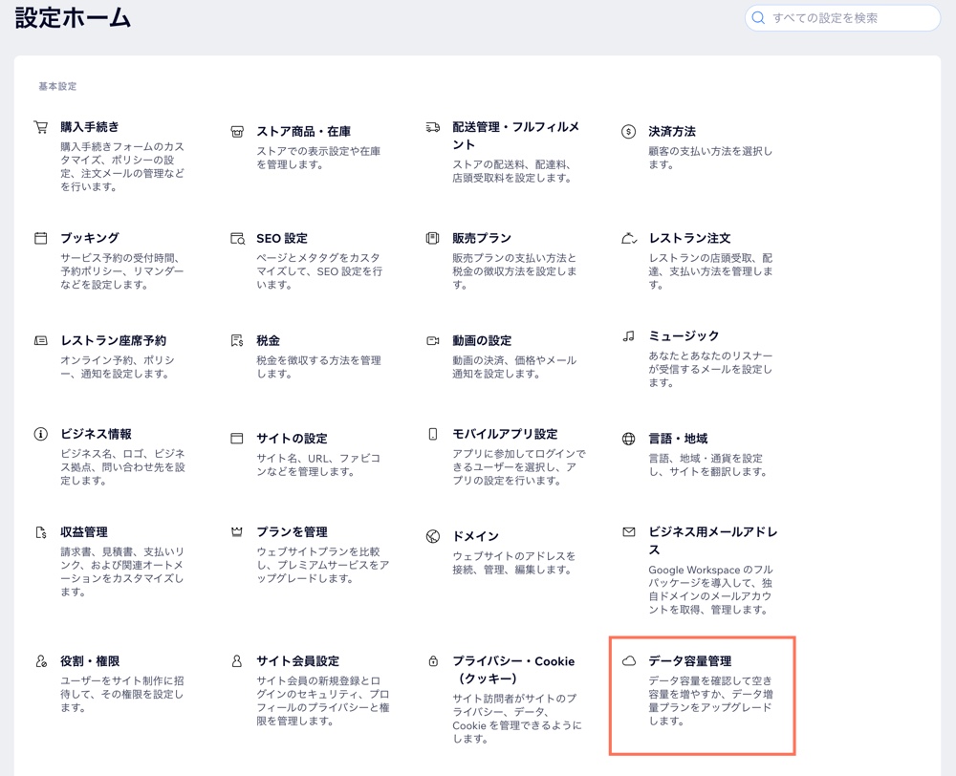Screen dimensions: 956x776
Task: Open 役割・権限 settings
Action: pyautogui.click(x=90, y=661)
